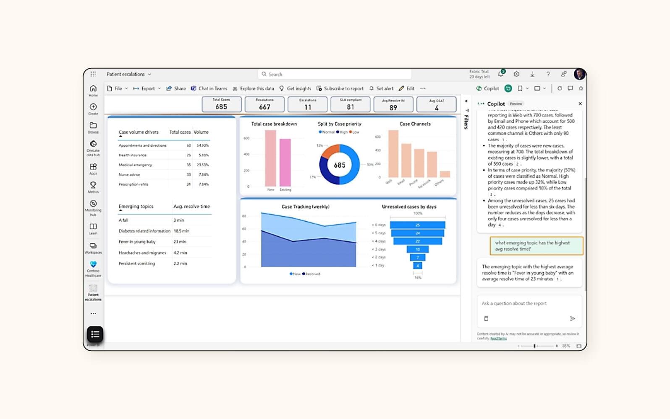Select Patient escalations report in sidebar
Screen dimensions: 670x419
[x=93, y=292]
